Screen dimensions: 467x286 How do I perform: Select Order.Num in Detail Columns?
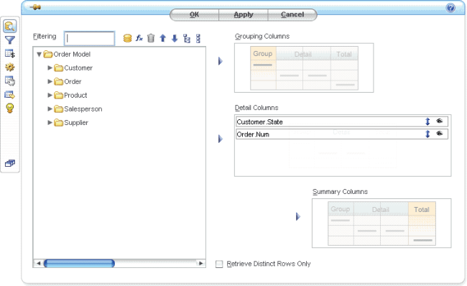point(341,134)
